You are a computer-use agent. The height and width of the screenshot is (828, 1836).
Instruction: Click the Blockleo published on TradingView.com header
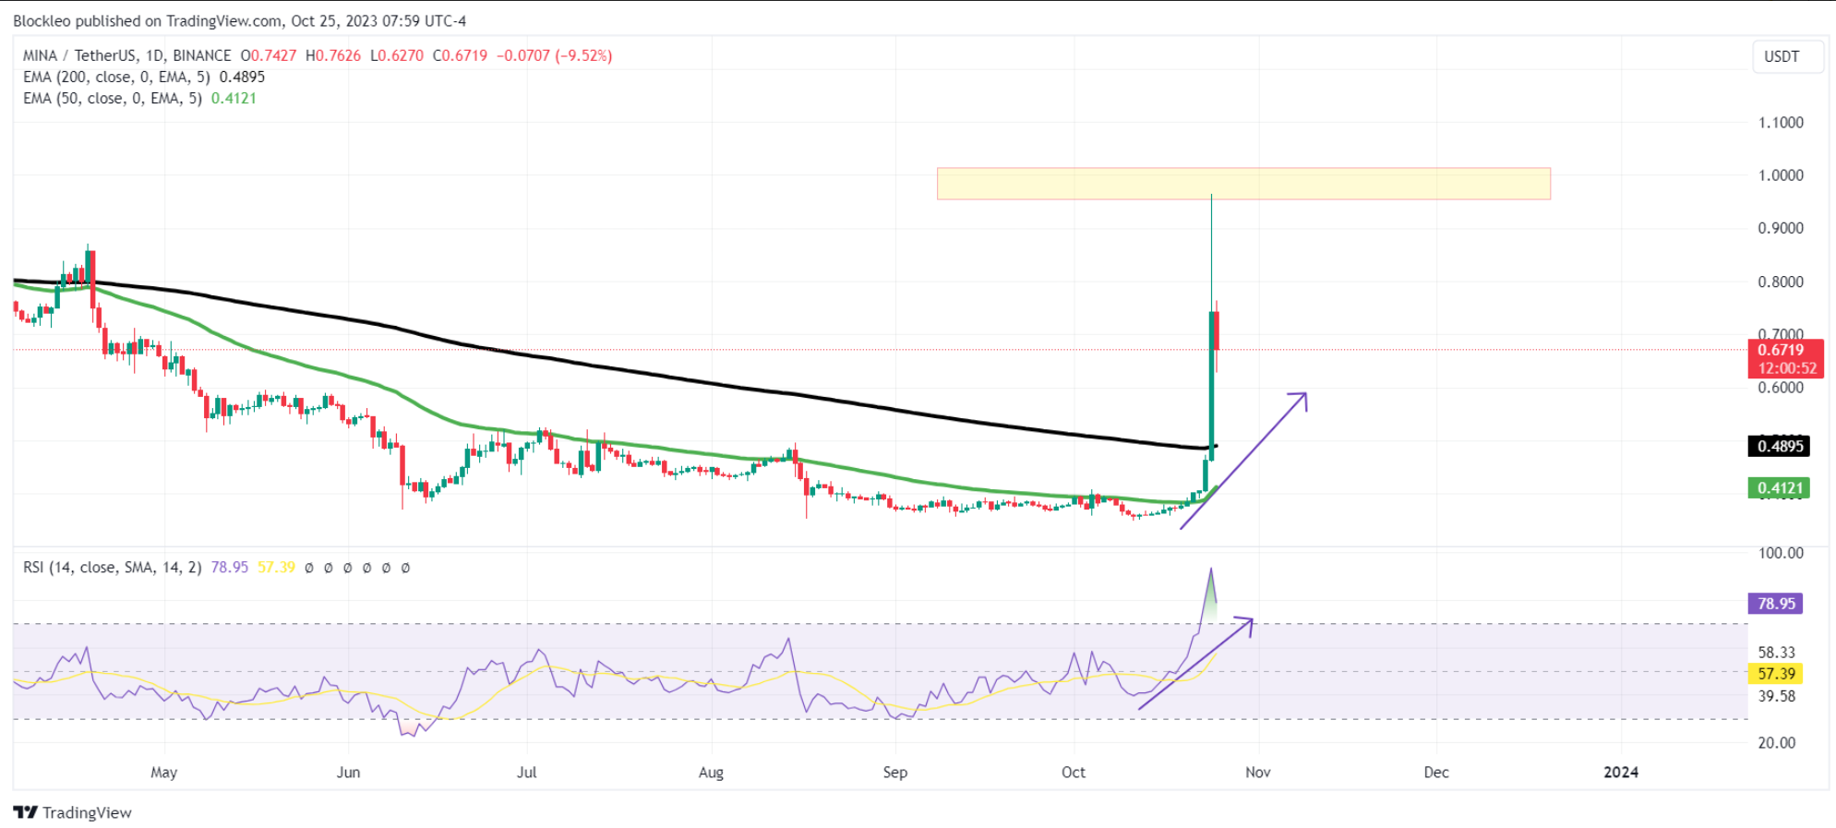click(240, 20)
